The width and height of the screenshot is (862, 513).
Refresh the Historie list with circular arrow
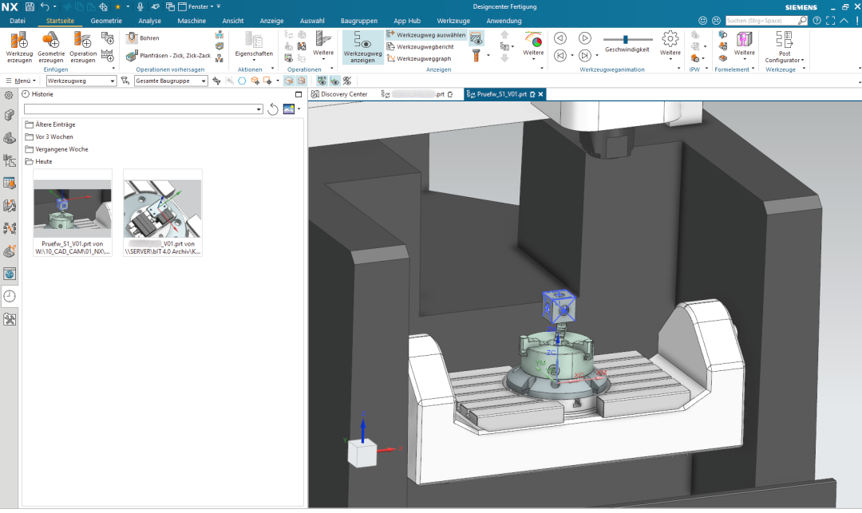273,109
